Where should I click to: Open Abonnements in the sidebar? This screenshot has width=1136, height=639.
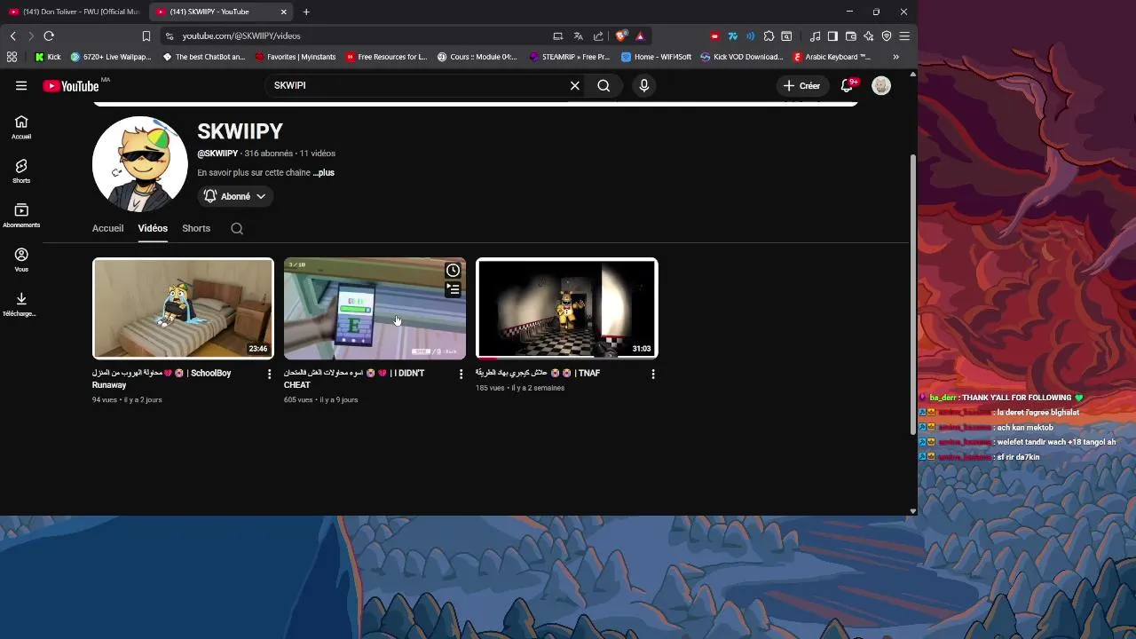coord(21,216)
